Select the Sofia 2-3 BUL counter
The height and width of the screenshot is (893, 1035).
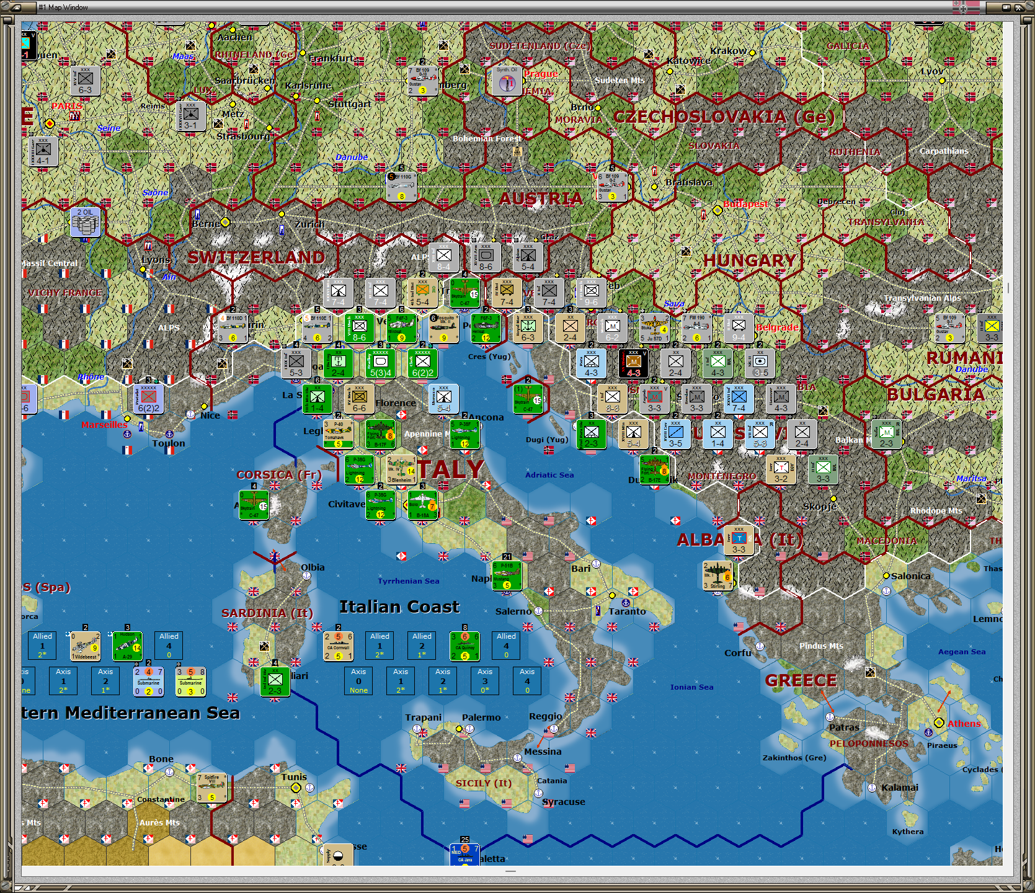886,434
